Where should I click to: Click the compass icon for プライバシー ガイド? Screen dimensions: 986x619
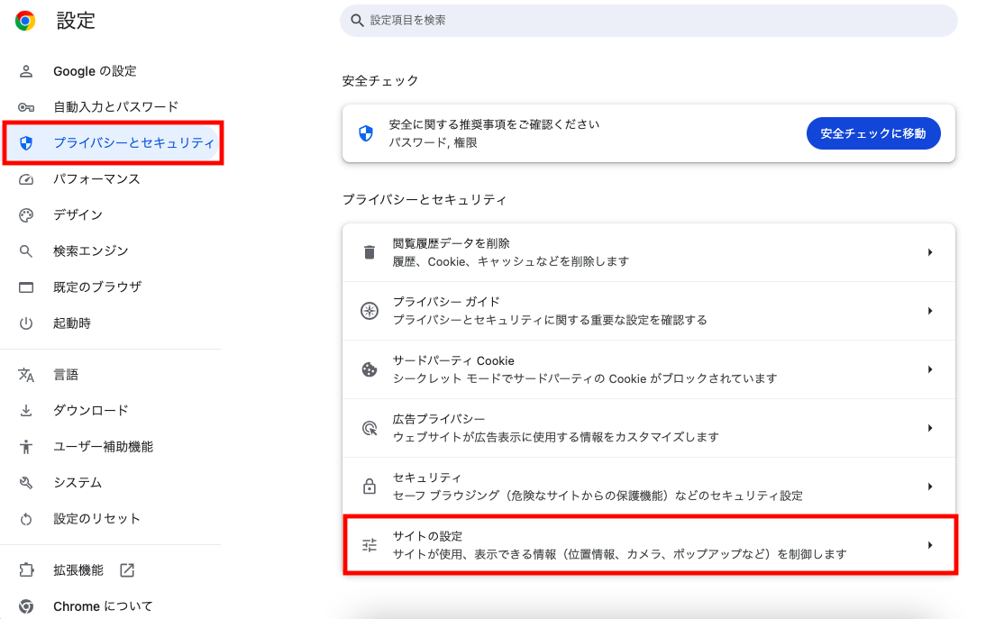click(x=370, y=311)
